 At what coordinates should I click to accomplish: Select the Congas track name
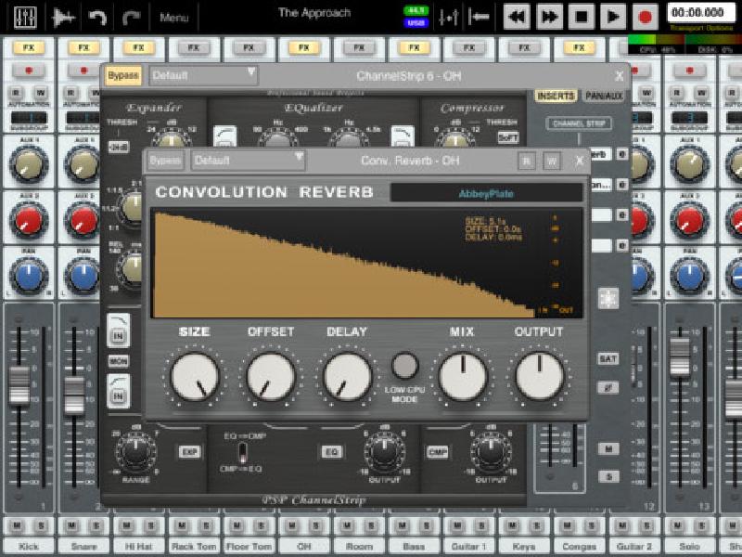(579, 546)
